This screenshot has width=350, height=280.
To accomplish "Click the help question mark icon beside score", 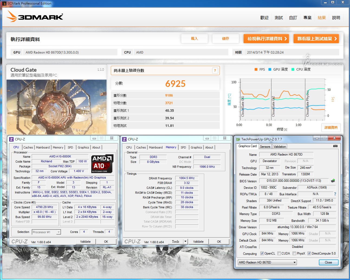I will tap(215, 71).
